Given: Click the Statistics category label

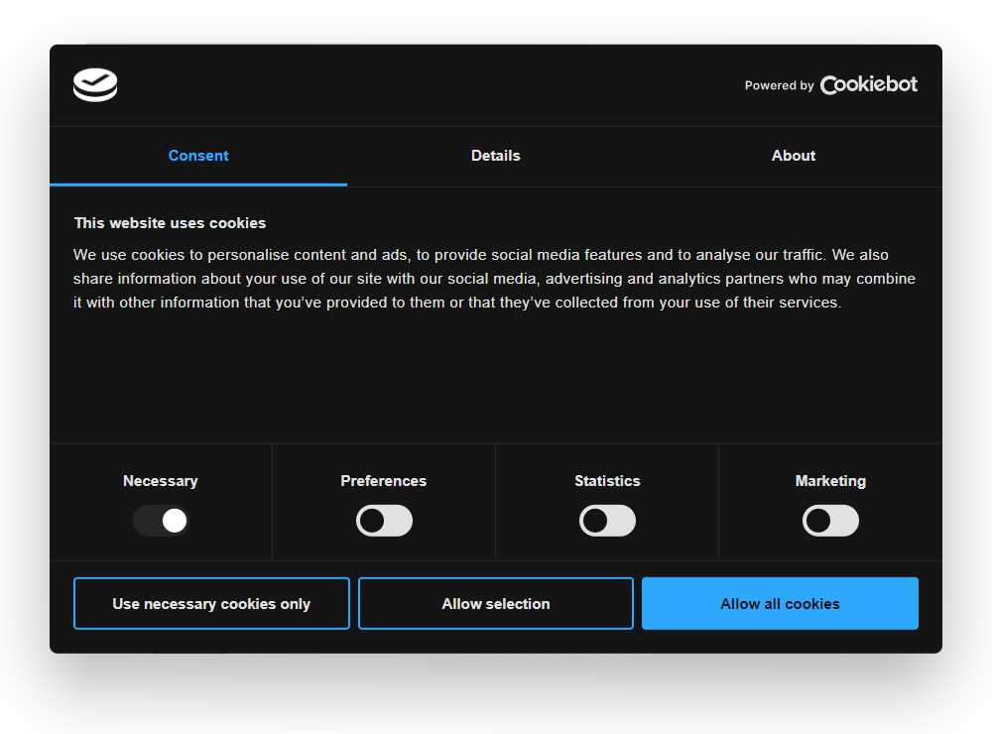Looking at the screenshot, I should pyautogui.click(x=607, y=481).
